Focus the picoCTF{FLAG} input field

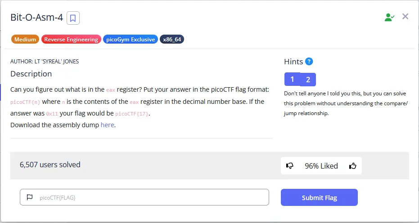[149, 197]
